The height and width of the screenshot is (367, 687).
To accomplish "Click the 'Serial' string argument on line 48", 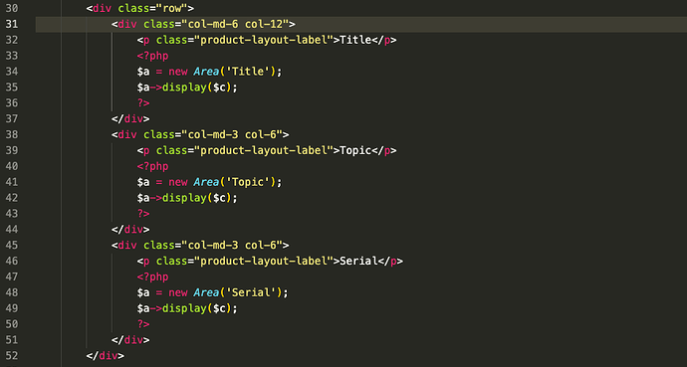I will [x=251, y=292].
